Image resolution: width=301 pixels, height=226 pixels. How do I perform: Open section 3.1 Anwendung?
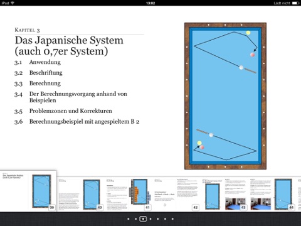pos(38,62)
